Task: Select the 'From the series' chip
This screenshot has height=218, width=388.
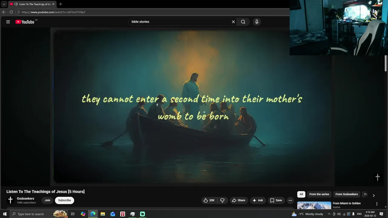Action: click(x=319, y=194)
